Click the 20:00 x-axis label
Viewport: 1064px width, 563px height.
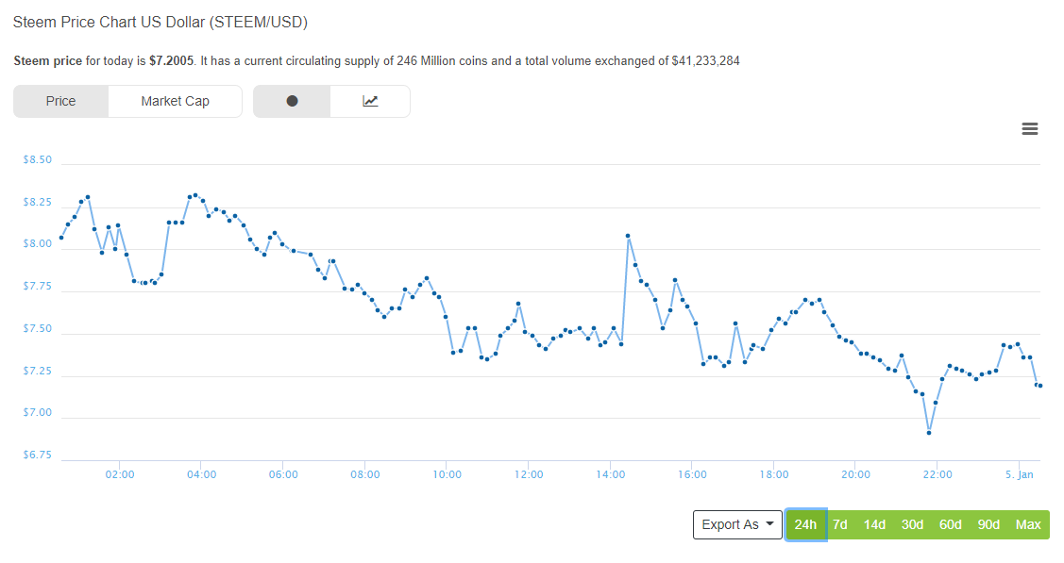[855, 474]
